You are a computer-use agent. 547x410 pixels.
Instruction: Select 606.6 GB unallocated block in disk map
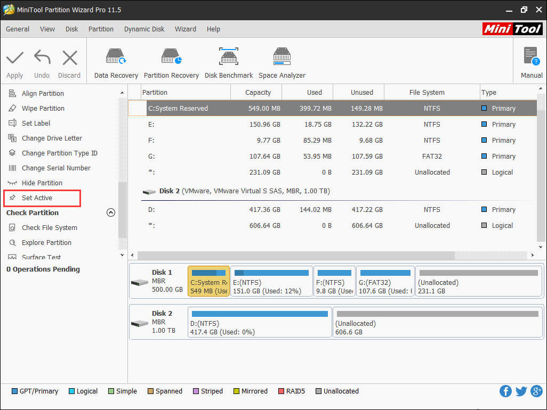click(438, 323)
